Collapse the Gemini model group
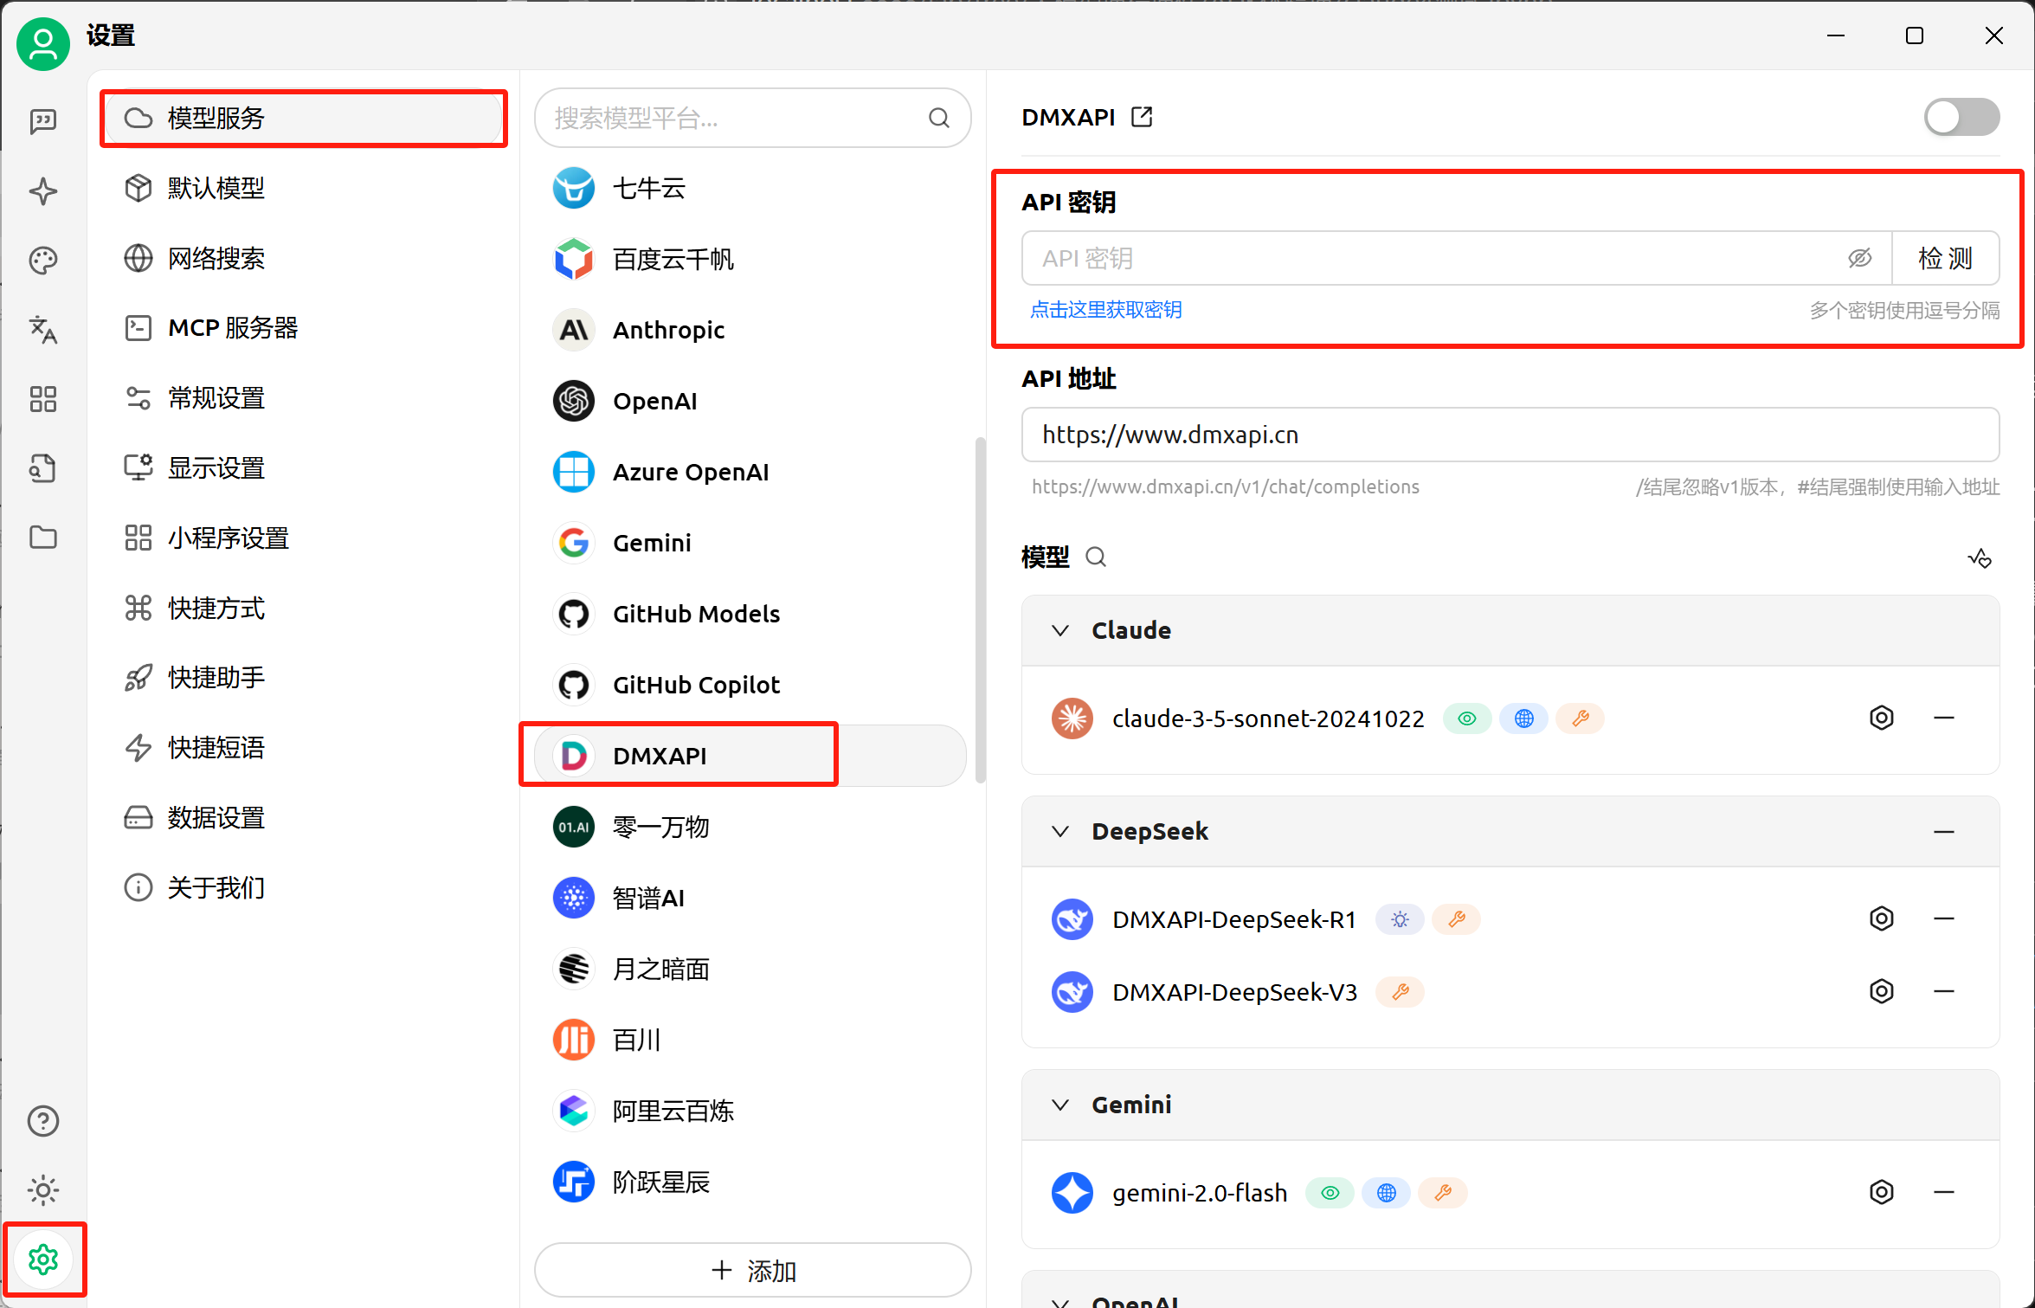 tap(1060, 1105)
